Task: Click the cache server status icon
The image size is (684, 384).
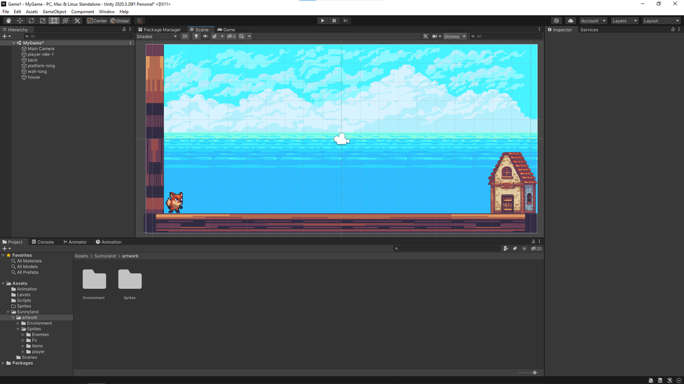Action: pos(661,380)
